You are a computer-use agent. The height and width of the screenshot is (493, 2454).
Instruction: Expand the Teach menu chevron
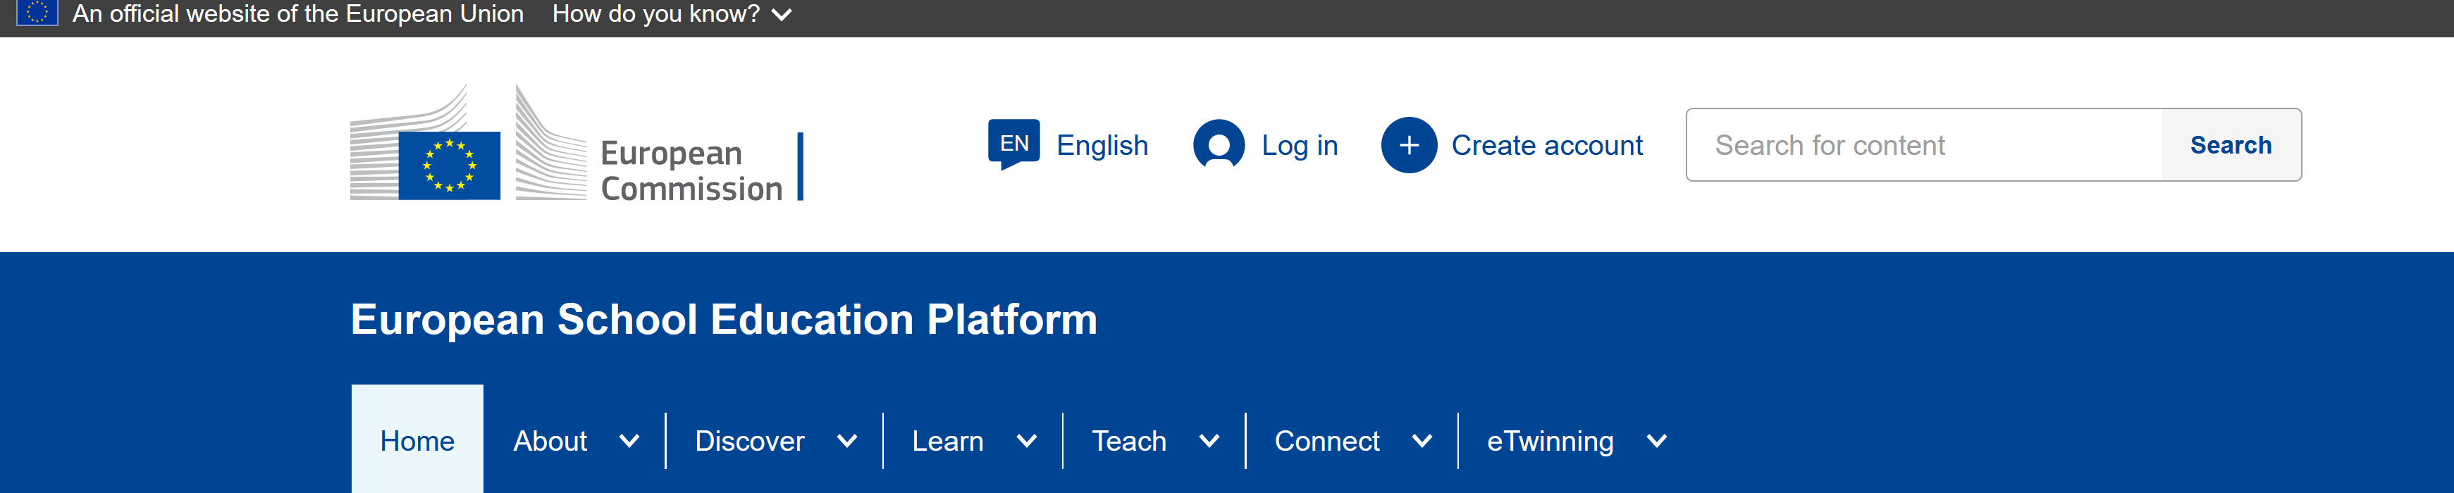click(1208, 441)
